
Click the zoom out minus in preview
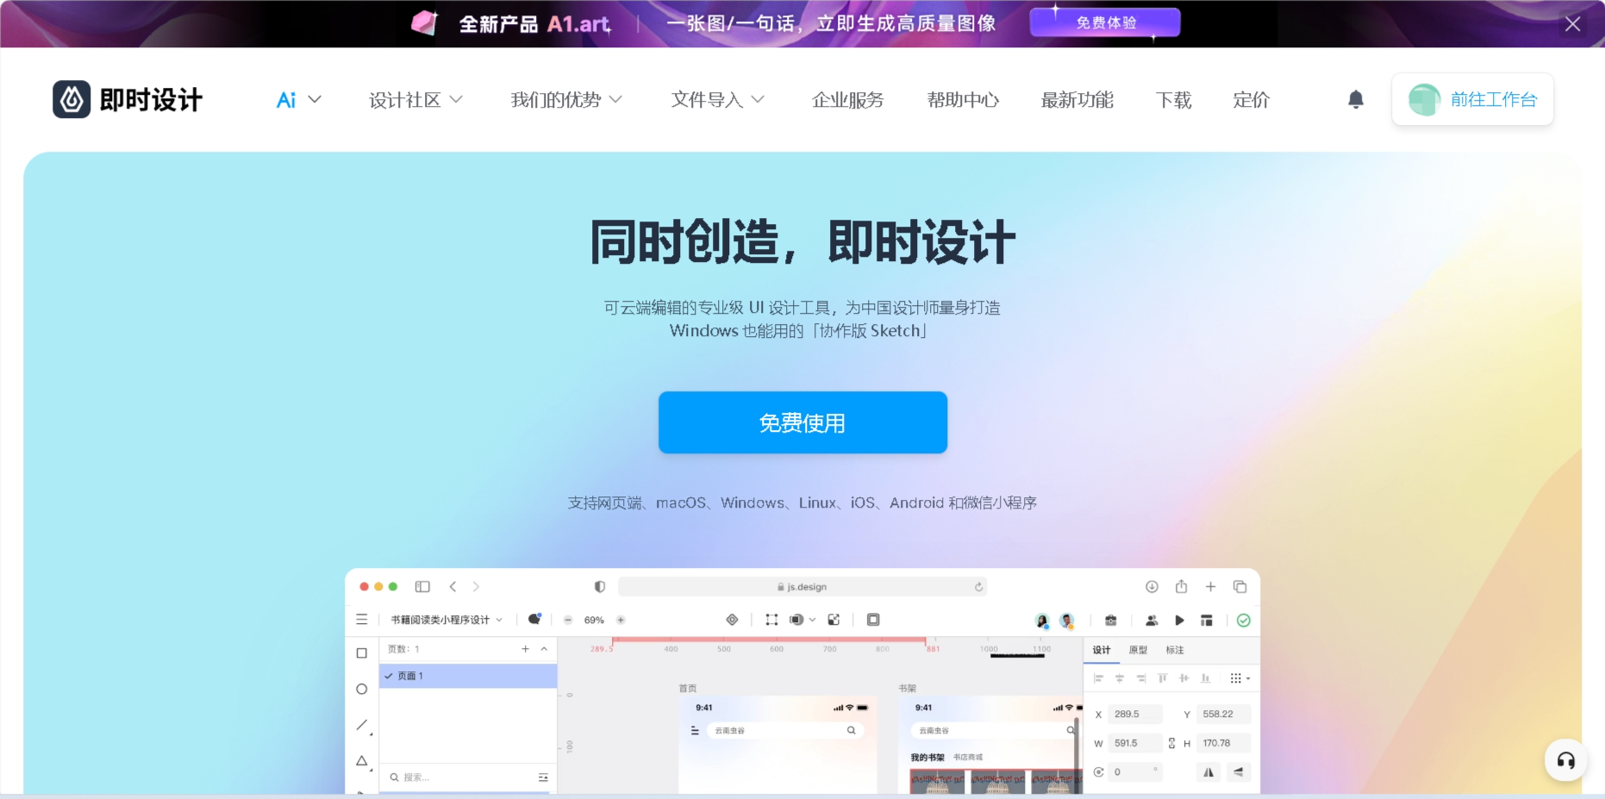[568, 620]
